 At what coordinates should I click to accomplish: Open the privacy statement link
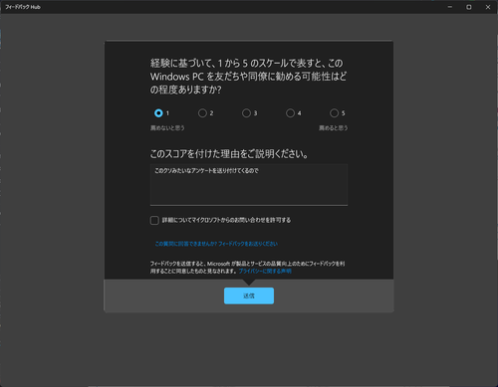265,271
